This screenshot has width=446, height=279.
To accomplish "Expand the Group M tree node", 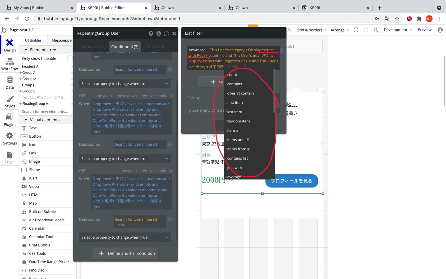I will (x=20, y=79).
